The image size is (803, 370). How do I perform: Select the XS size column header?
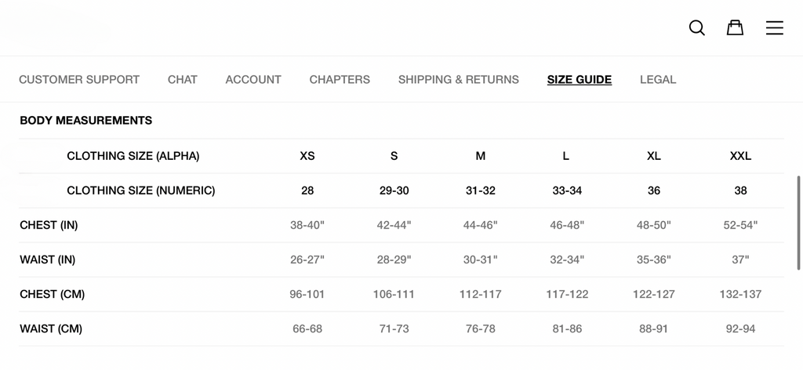[307, 156]
